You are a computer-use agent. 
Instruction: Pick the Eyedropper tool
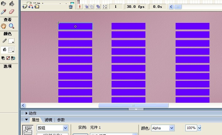coord(4,12)
